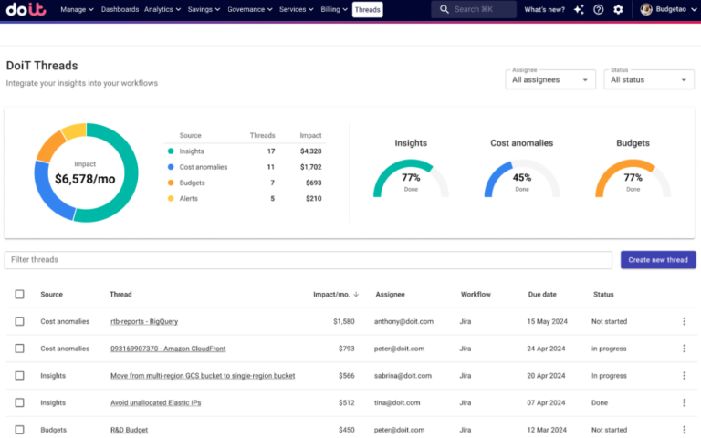The width and height of the screenshot is (701, 438).
Task: Open the Dashboards menu item
Action: [120, 10]
